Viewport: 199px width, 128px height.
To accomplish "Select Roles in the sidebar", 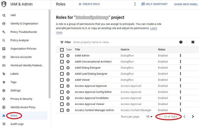I will coord(14,115).
